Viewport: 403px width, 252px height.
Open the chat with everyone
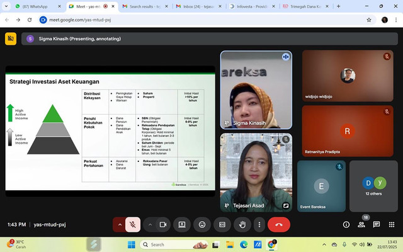(x=377, y=224)
